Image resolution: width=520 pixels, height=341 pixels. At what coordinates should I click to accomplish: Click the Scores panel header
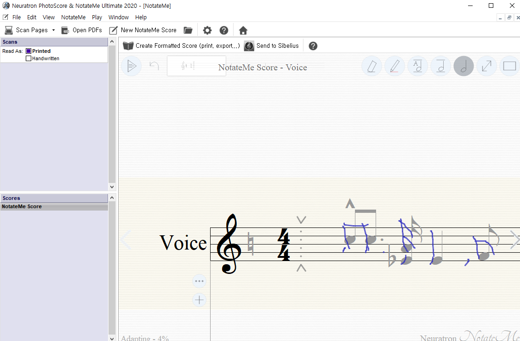54,198
